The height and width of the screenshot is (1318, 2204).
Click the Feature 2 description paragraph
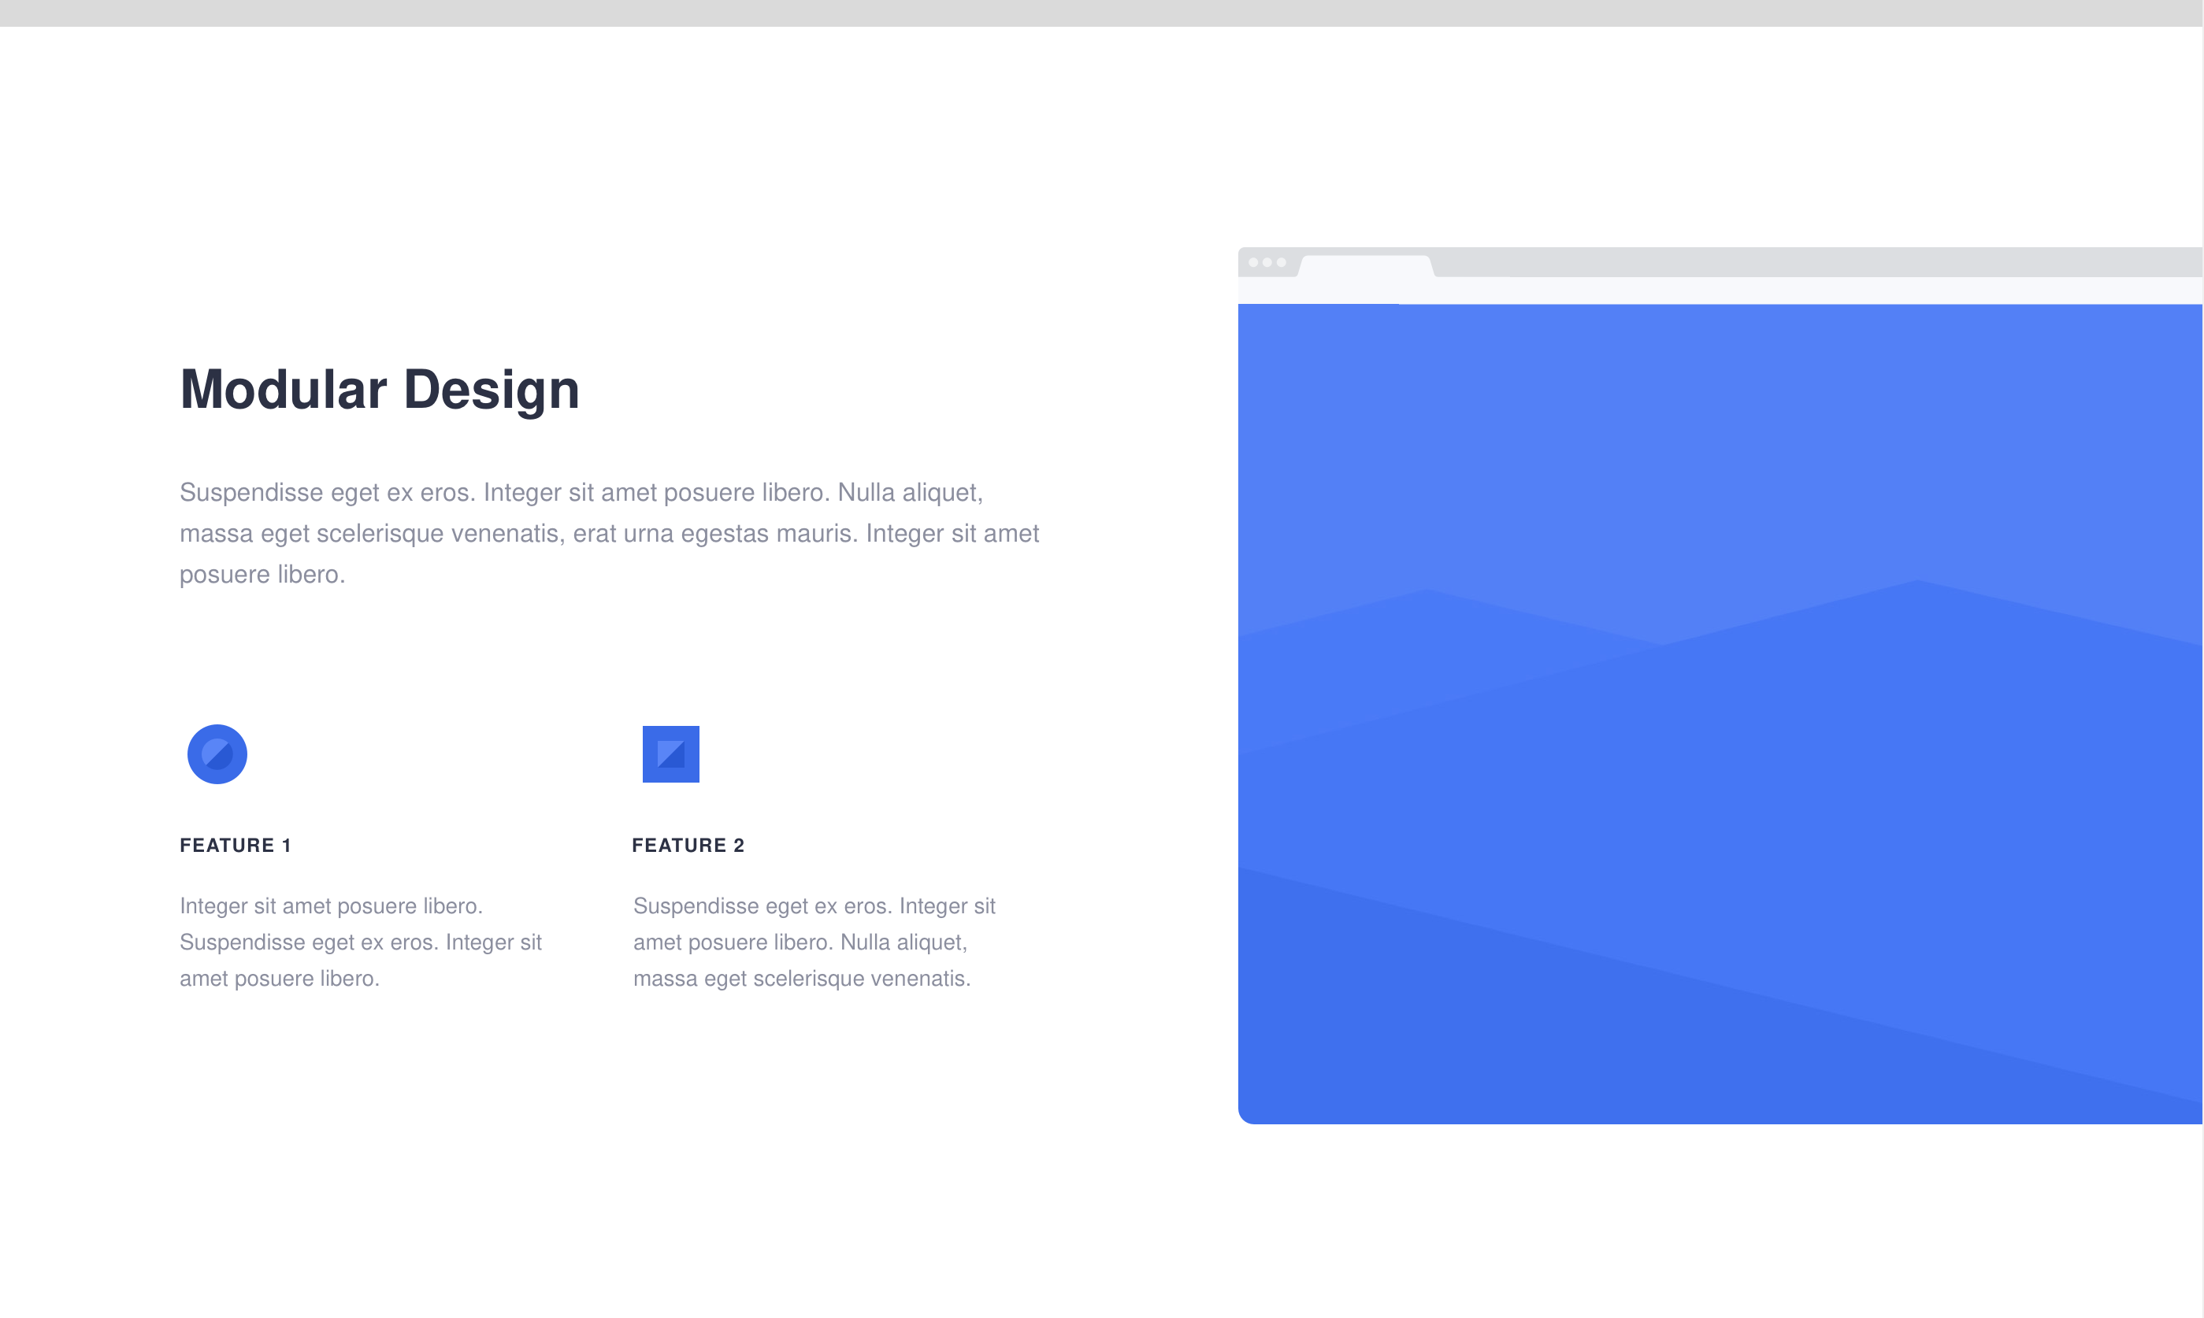814,942
